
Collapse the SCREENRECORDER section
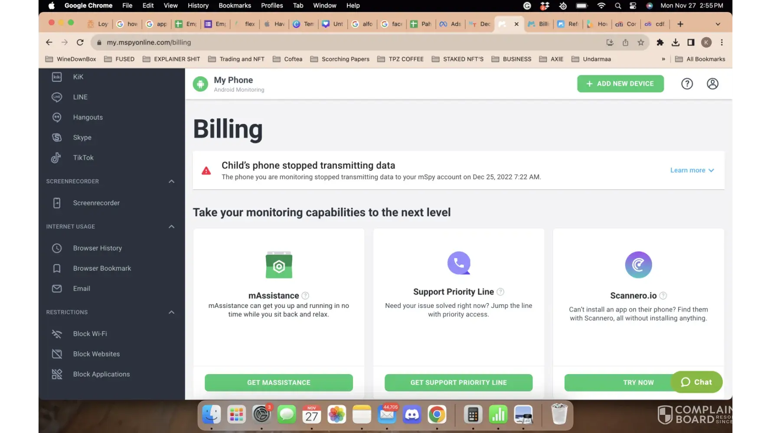coord(171,181)
